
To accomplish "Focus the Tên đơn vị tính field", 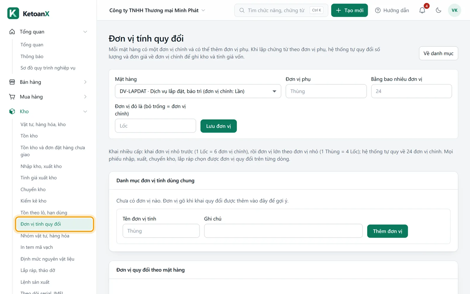I will pyautogui.click(x=161, y=231).
